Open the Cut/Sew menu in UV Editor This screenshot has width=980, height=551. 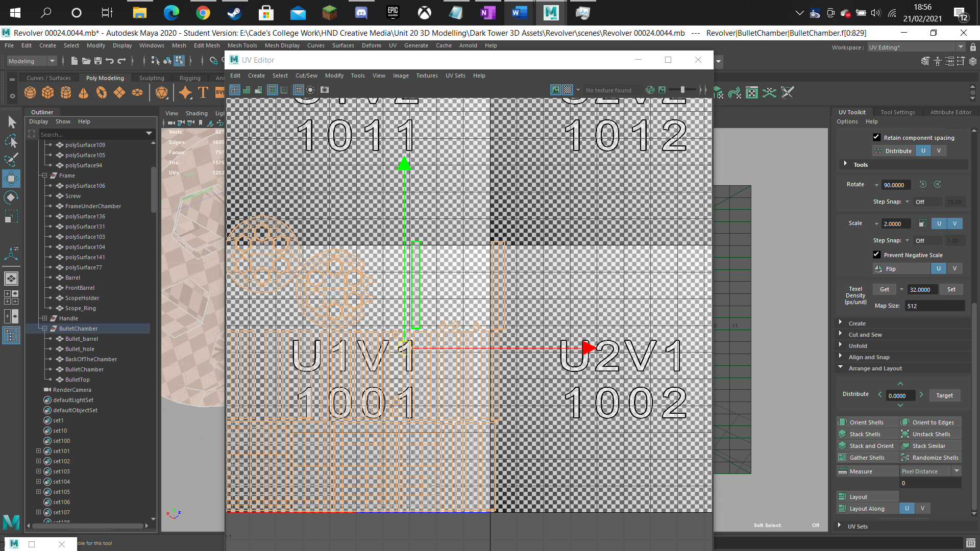pos(306,76)
